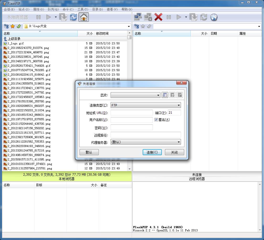Click the remote disconnect computers icon
This screenshot has width=264, height=240.
point(148,17)
